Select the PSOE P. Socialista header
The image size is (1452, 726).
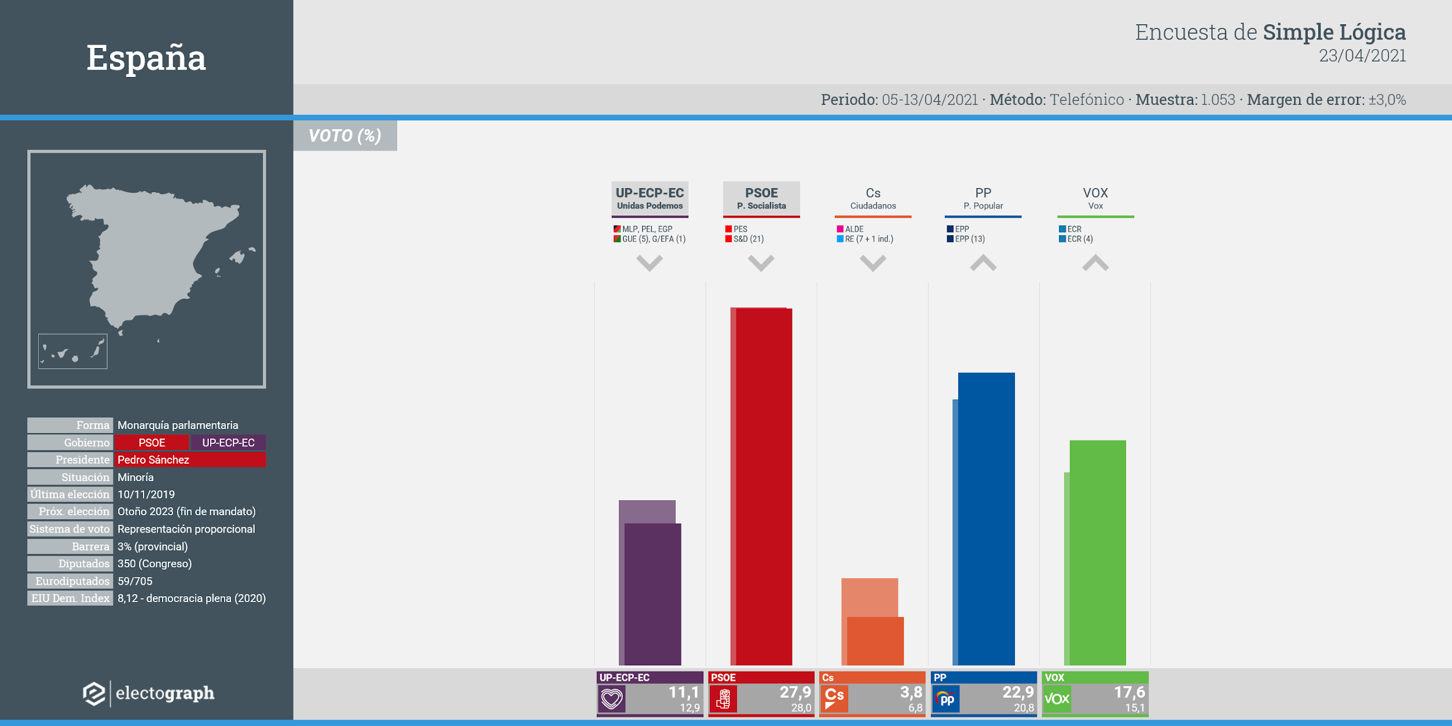761,199
